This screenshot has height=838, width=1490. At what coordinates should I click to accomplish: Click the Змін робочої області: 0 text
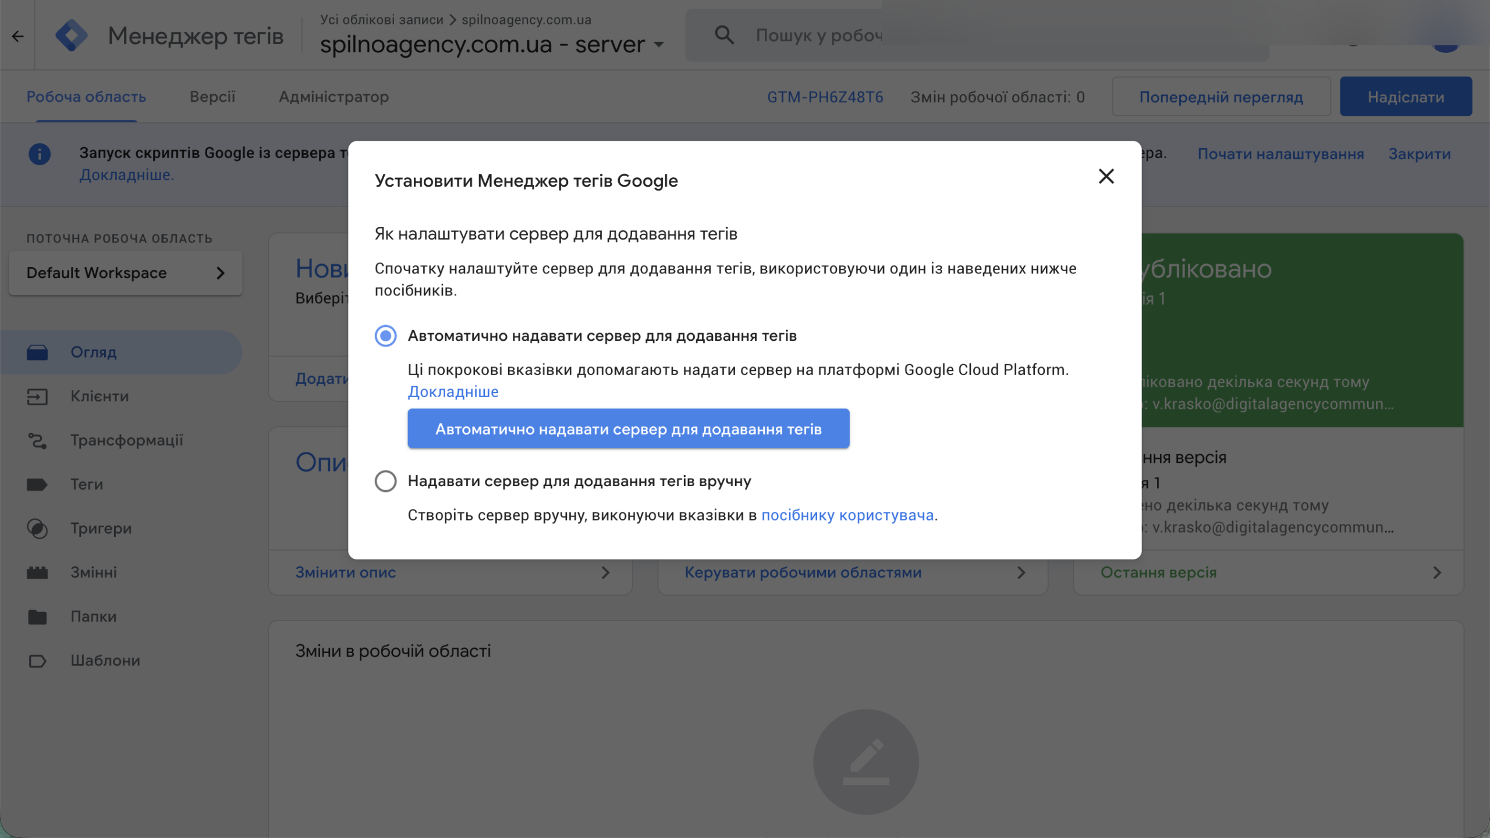[x=998, y=97]
